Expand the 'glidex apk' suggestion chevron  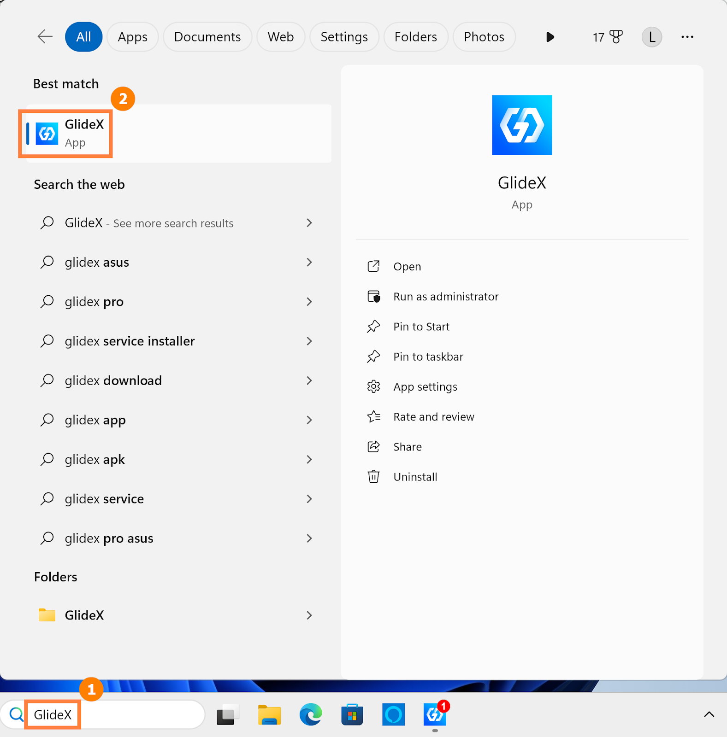pos(309,459)
